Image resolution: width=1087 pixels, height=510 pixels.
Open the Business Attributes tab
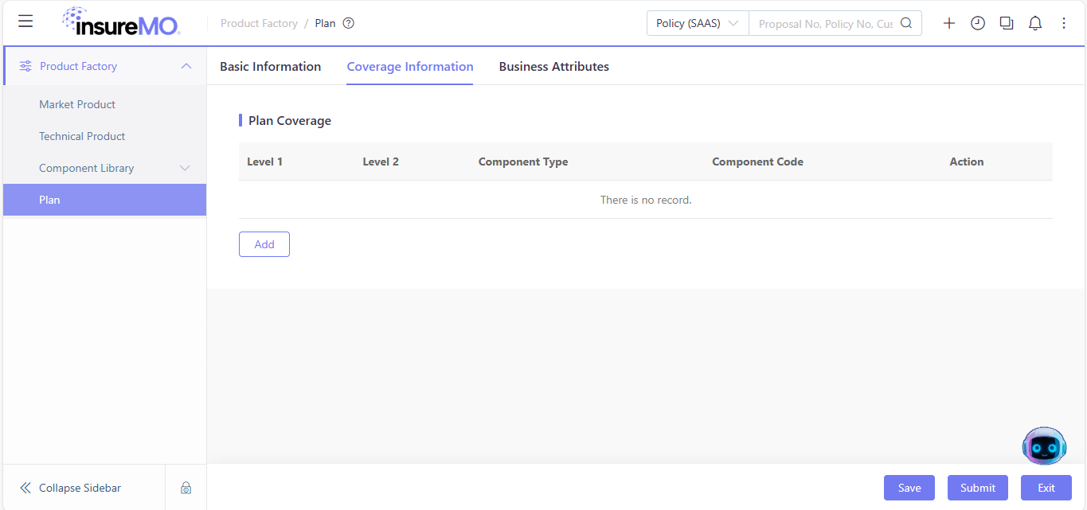(554, 67)
